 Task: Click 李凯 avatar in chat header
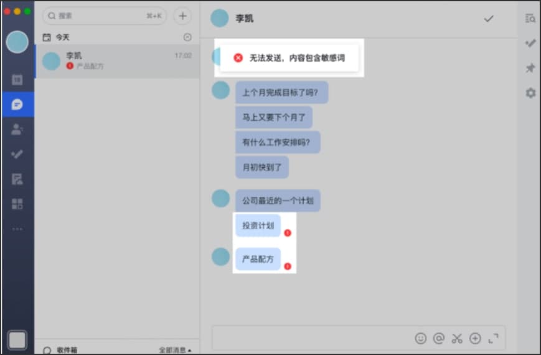point(219,18)
